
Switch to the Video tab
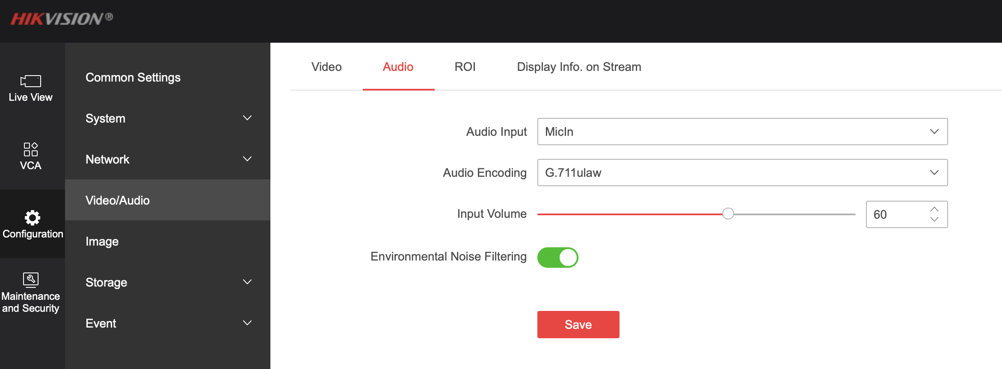click(x=326, y=67)
